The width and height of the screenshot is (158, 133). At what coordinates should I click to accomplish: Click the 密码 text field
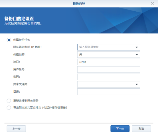[x=109, y=77]
